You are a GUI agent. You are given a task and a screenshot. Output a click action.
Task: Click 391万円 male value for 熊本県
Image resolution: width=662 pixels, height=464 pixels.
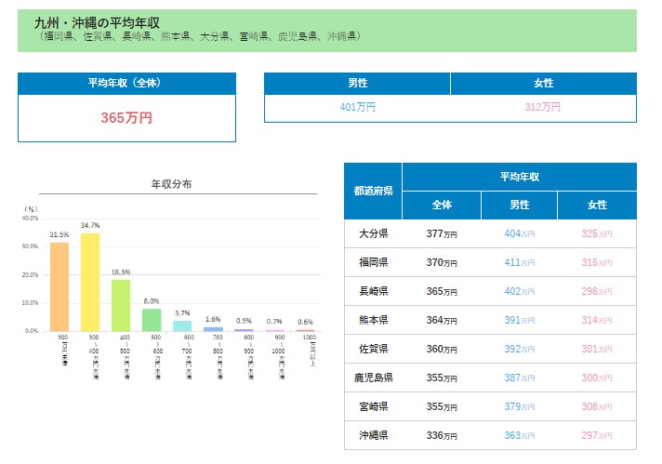coord(520,320)
